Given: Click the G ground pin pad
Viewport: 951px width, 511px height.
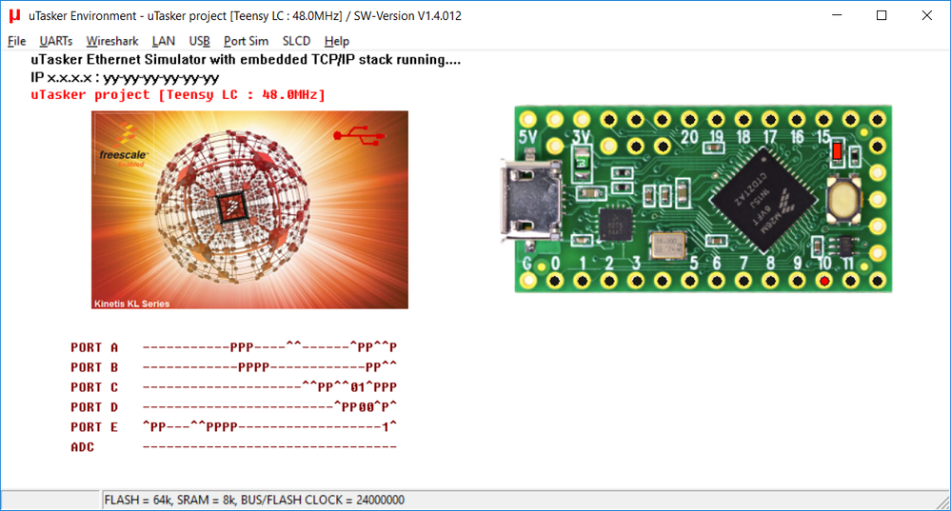Looking at the screenshot, I should 528,281.
